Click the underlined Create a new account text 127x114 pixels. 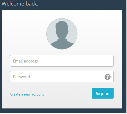pyautogui.click(x=27, y=94)
